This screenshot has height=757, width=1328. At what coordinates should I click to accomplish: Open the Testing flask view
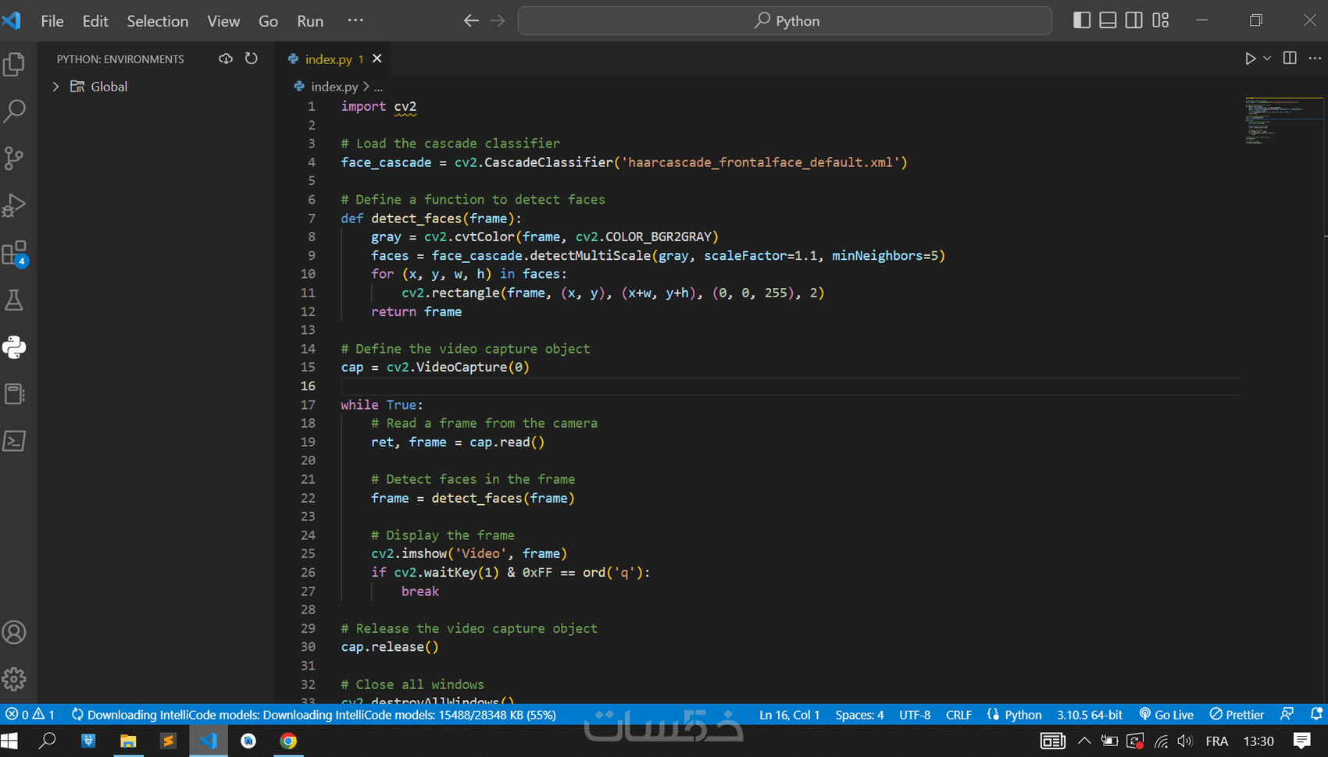[15, 300]
